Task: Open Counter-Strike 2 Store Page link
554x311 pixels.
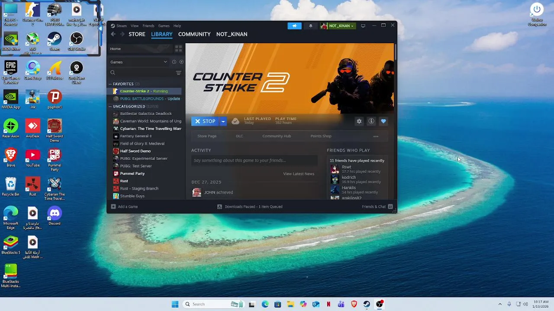Action: [x=207, y=136]
